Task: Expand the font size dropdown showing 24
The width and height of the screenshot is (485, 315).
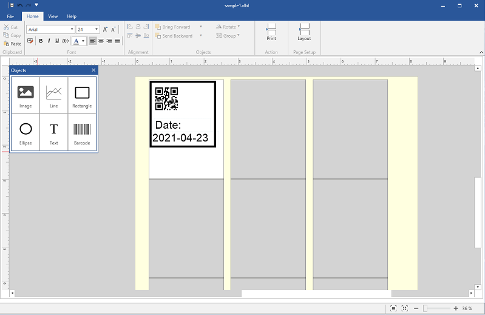Action: click(x=97, y=29)
